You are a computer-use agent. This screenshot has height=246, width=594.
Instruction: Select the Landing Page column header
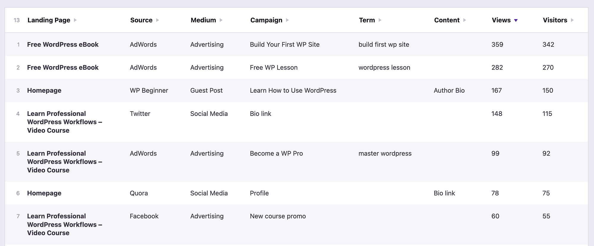click(x=49, y=20)
